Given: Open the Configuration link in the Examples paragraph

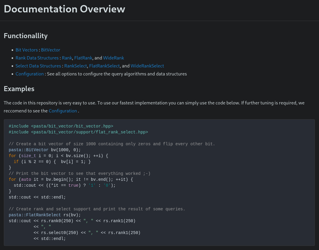Looking at the screenshot, I should click(63, 111).
